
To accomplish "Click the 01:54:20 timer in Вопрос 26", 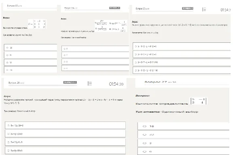I will [x=116, y=84].
